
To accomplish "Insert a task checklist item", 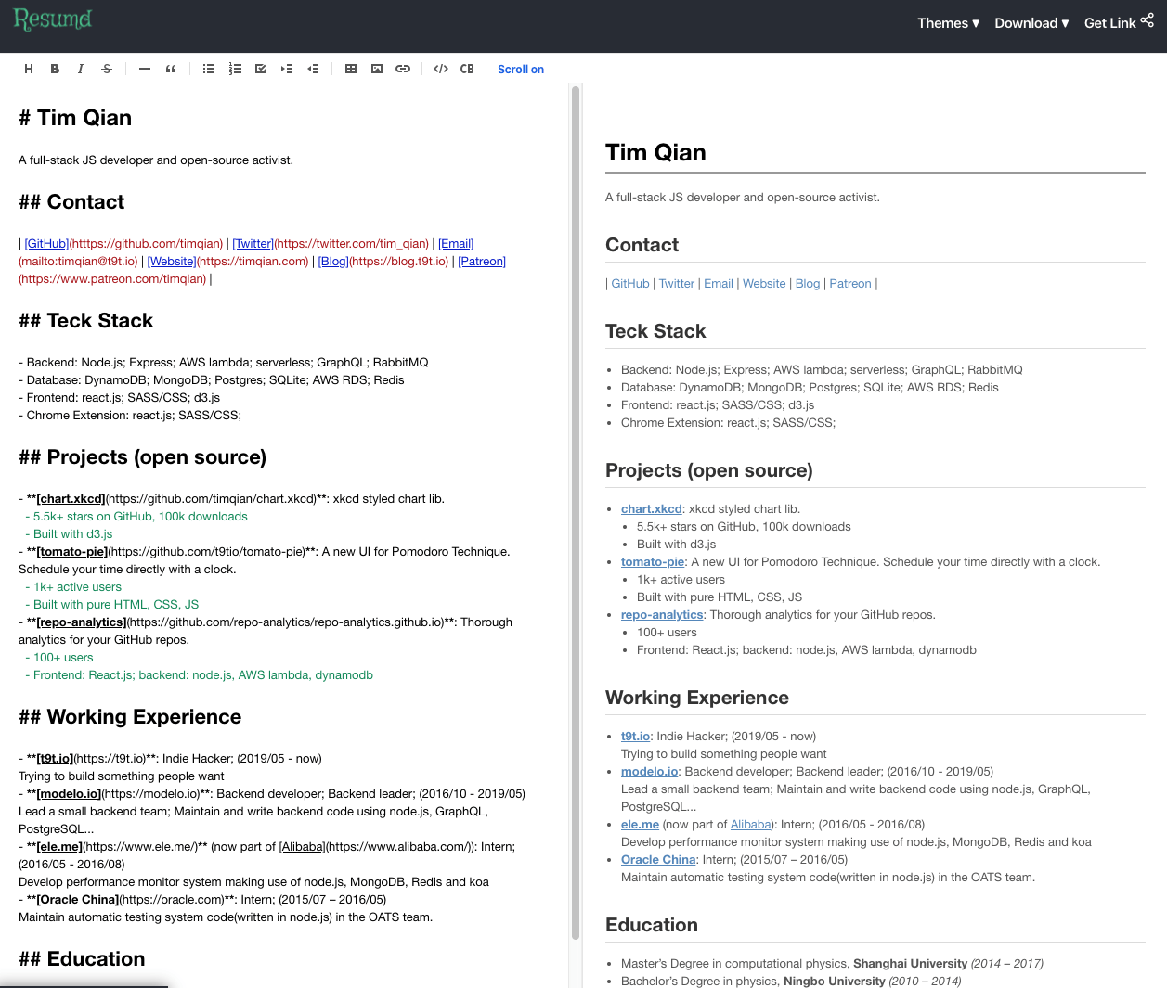I will tap(261, 69).
